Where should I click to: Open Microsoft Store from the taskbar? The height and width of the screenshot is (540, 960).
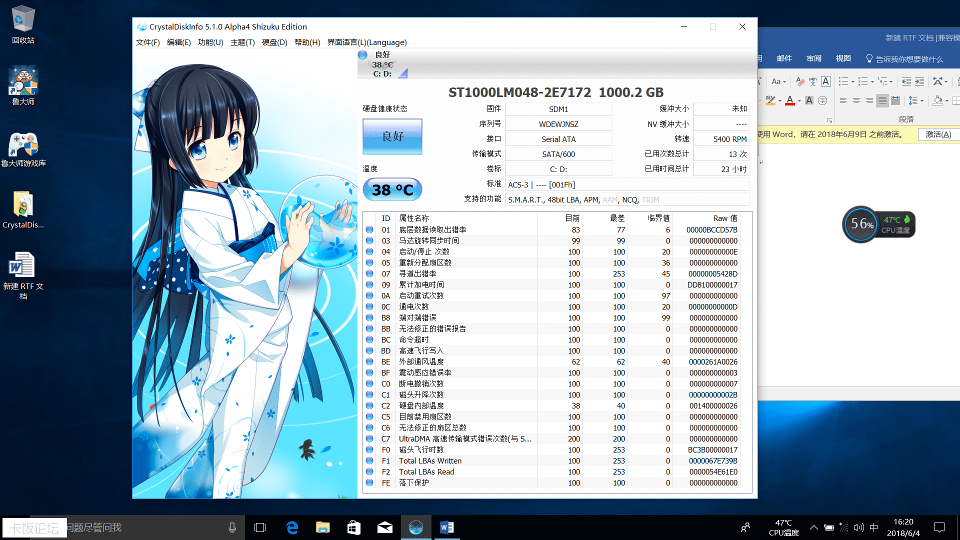click(x=354, y=527)
